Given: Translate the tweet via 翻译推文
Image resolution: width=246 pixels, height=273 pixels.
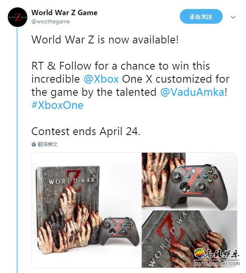Looking at the screenshot, I should tap(47, 144).
